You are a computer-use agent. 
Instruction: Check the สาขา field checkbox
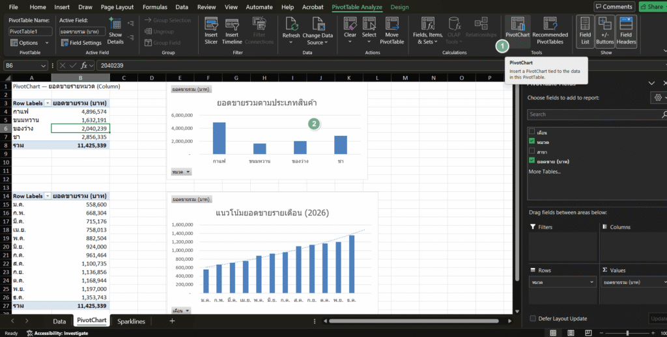point(532,151)
